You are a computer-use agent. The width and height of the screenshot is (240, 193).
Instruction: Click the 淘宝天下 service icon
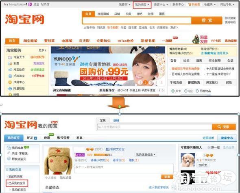click(x=10, y=57)
